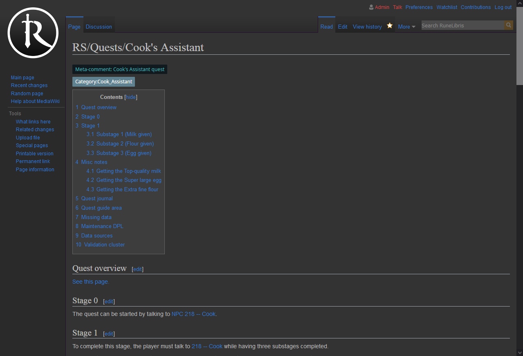The width and height of the screenshot is (523, 356).
Task: Open Upload file from Tools
Action: tap(28, 138)
